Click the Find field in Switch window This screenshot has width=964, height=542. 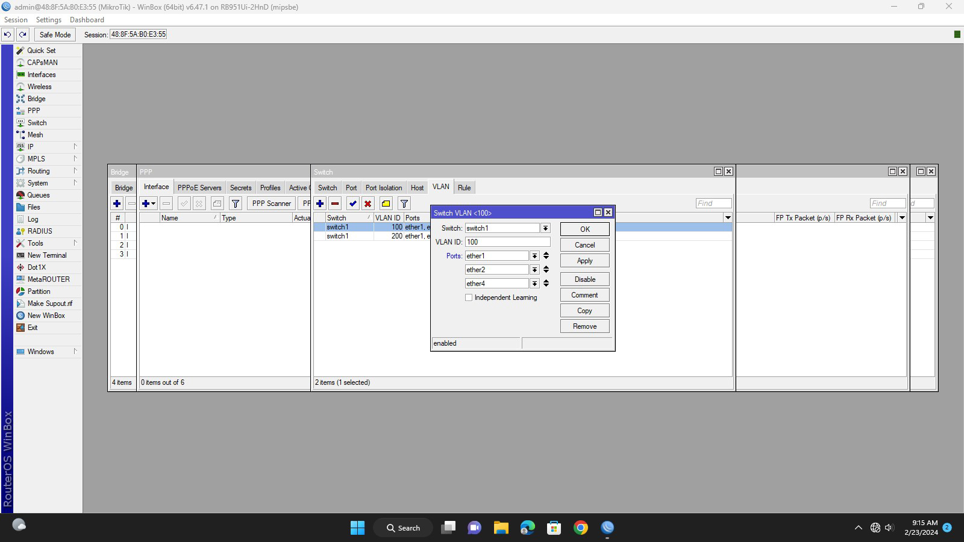tap(713, 204)
